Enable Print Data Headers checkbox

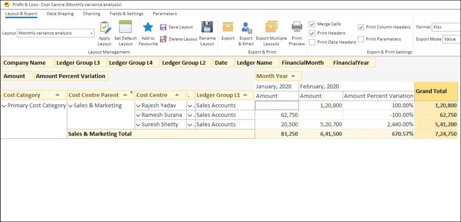point(312,42)
